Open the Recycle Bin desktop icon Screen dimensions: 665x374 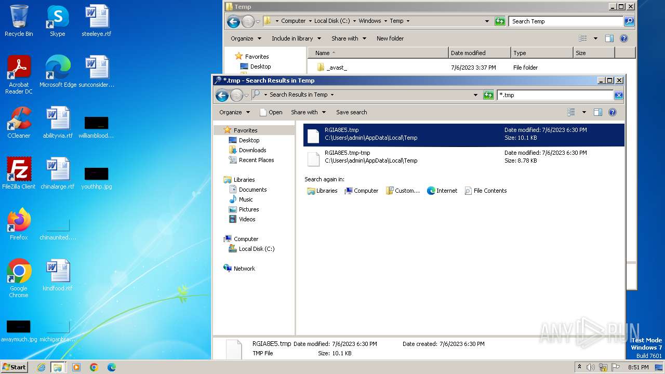click(19, 21)
